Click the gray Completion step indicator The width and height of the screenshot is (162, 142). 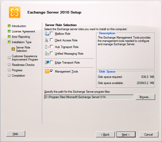coord(9,75)
